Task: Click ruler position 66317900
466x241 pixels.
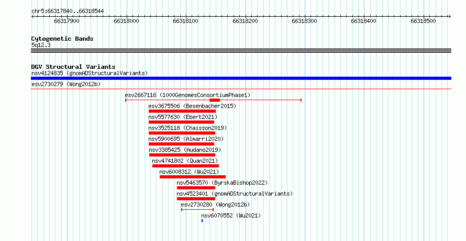Action: (x=67, y=21)
